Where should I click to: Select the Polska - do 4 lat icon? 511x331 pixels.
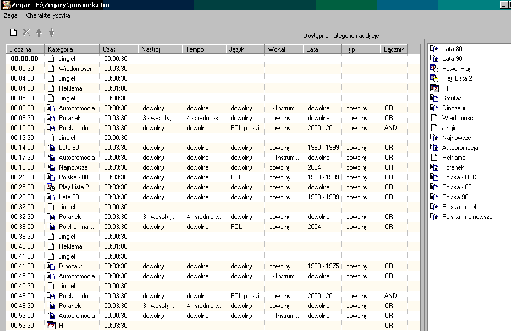[x=434, y=207]
